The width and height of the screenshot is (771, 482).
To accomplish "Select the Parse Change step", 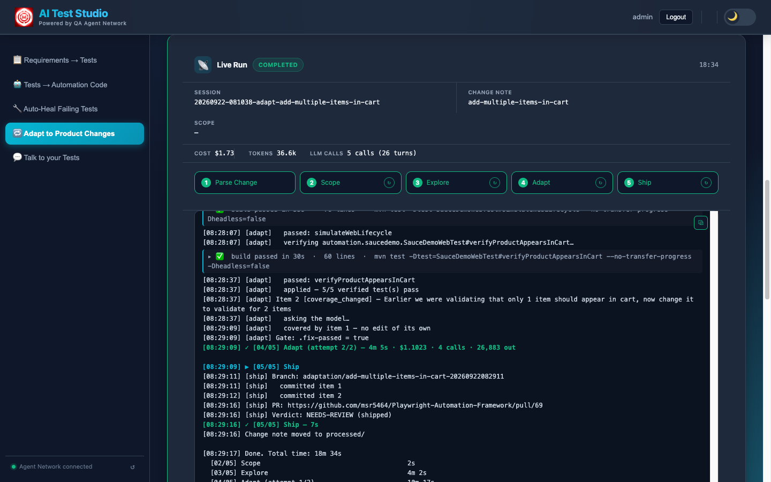I will 245,183.
